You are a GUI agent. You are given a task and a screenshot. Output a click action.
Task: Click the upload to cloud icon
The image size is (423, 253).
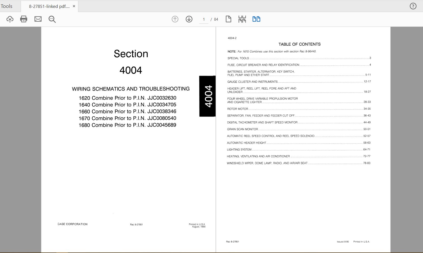(10, 19)
